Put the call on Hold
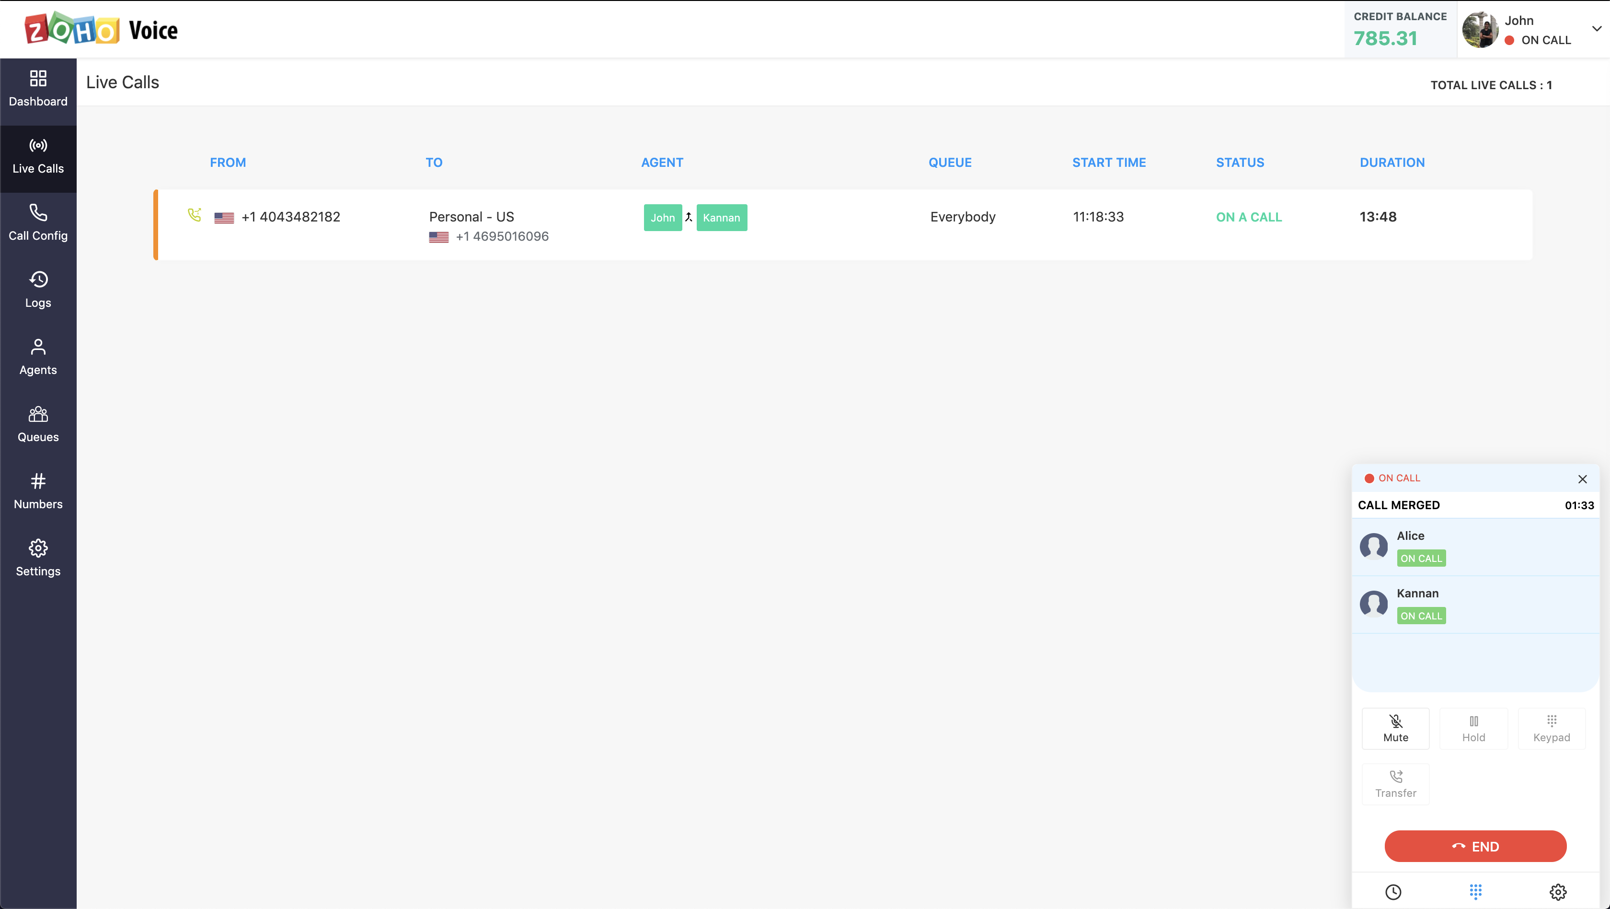This screenshot has width=1610, height=909. click(x=1473, y=728)
